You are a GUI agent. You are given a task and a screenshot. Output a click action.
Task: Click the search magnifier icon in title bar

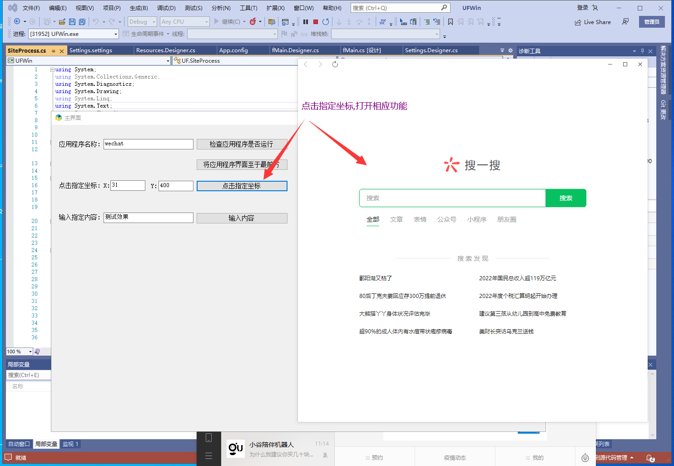[444, 8]
